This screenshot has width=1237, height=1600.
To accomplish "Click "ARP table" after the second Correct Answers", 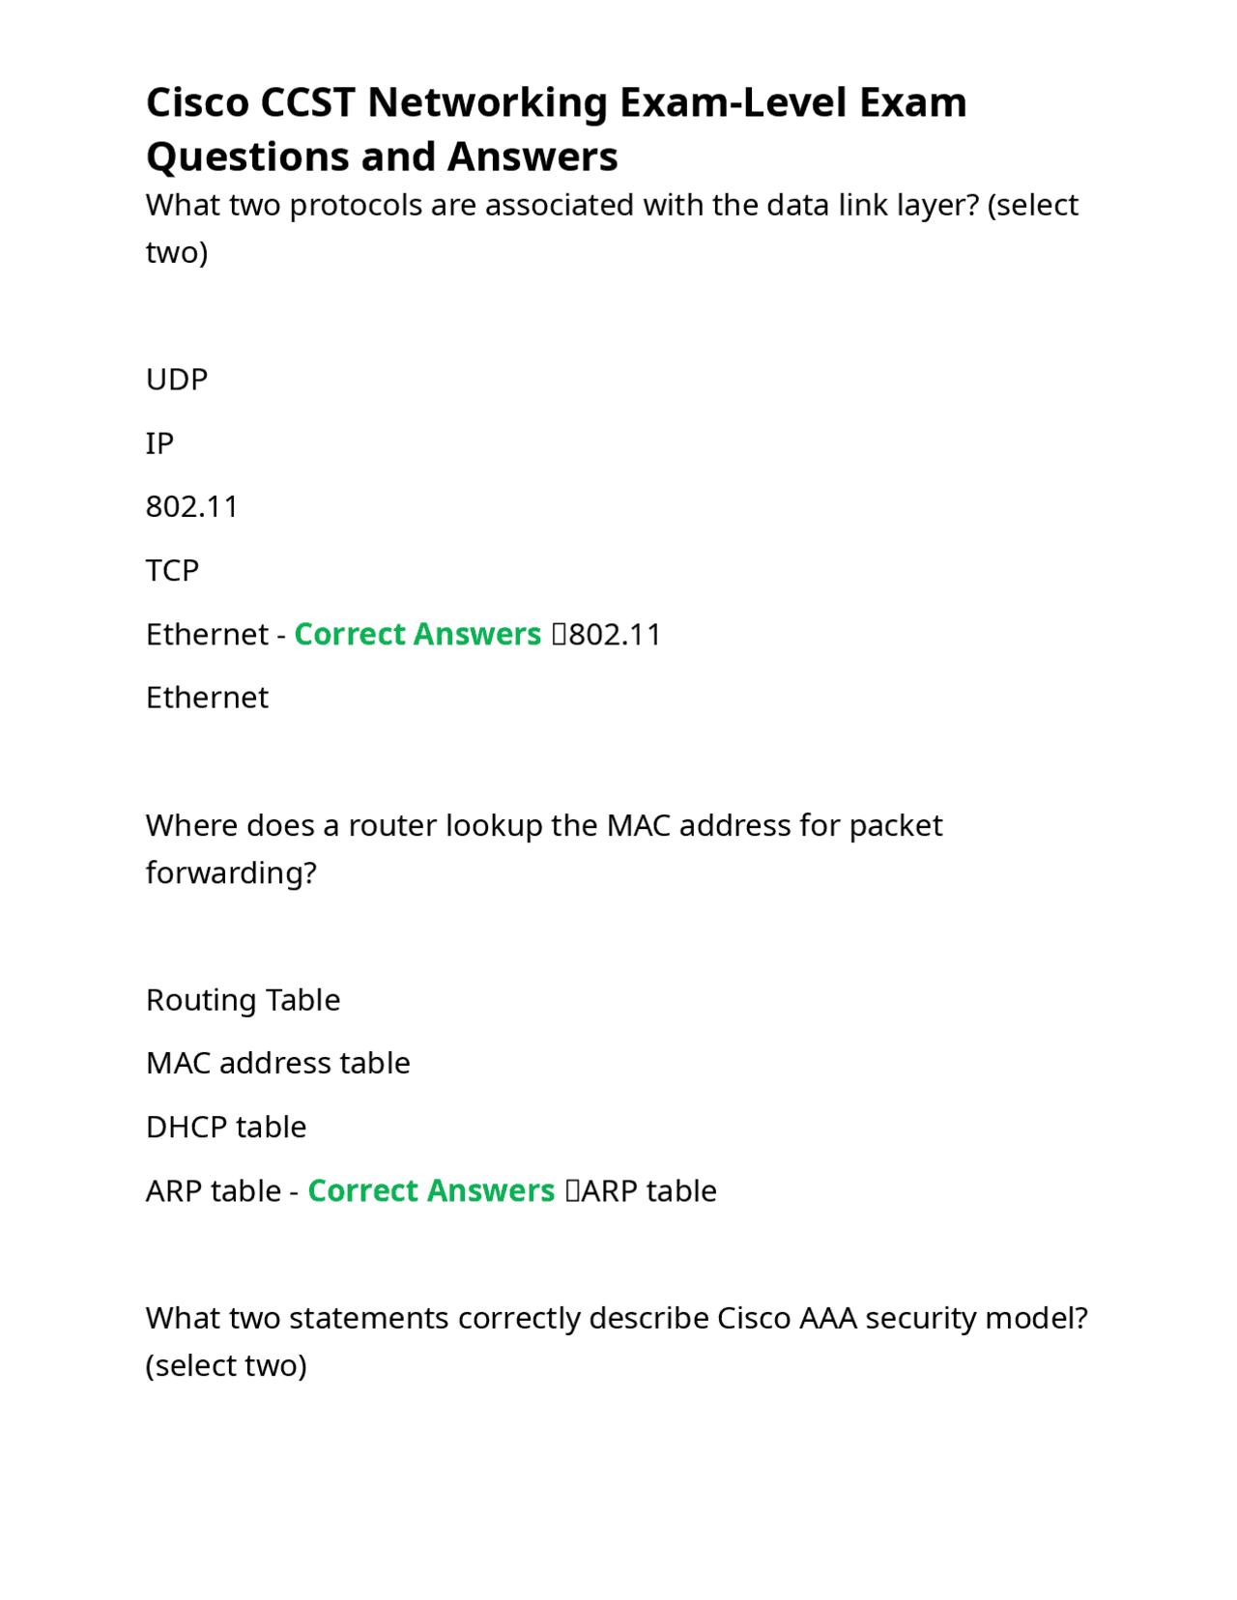I will (648, 1191).
